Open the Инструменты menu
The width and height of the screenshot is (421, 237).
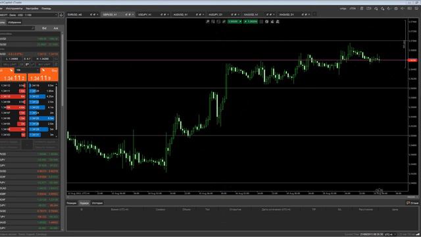point(14,9)
